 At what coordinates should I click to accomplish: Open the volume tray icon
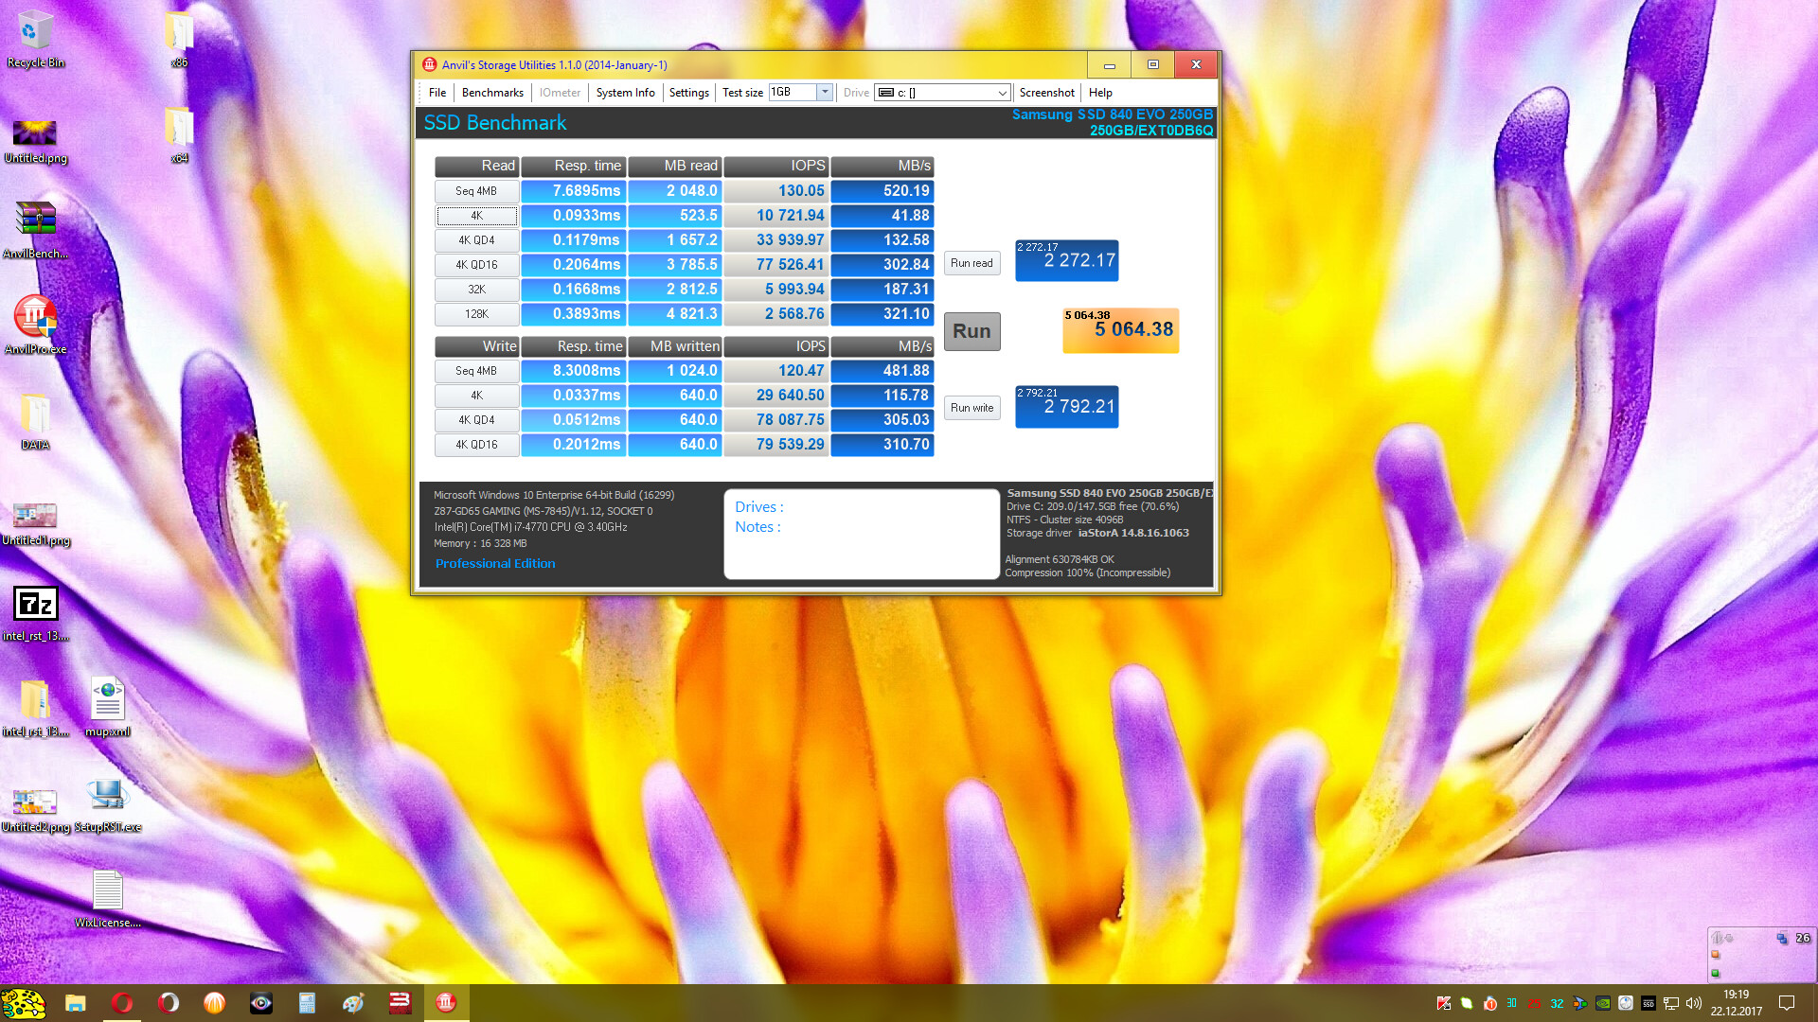1694,1003
